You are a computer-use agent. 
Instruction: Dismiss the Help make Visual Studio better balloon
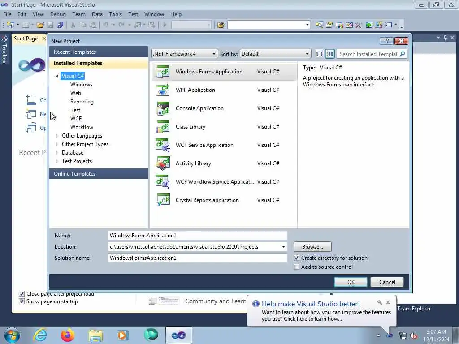tap(388, 302)
